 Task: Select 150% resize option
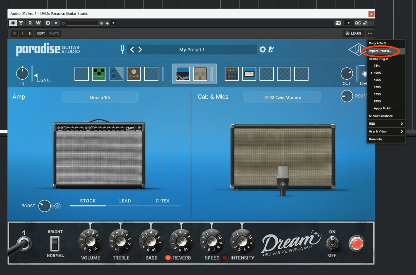pos(377,87)
